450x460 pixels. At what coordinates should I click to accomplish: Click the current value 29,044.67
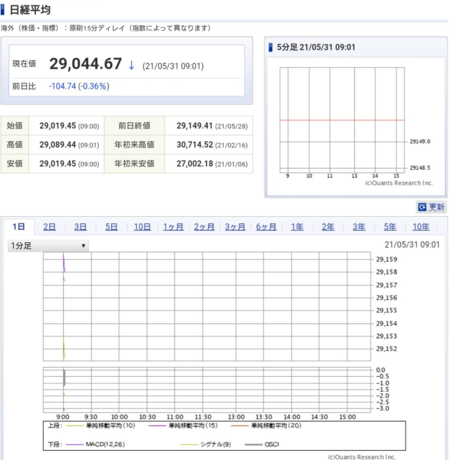(86, 64)
